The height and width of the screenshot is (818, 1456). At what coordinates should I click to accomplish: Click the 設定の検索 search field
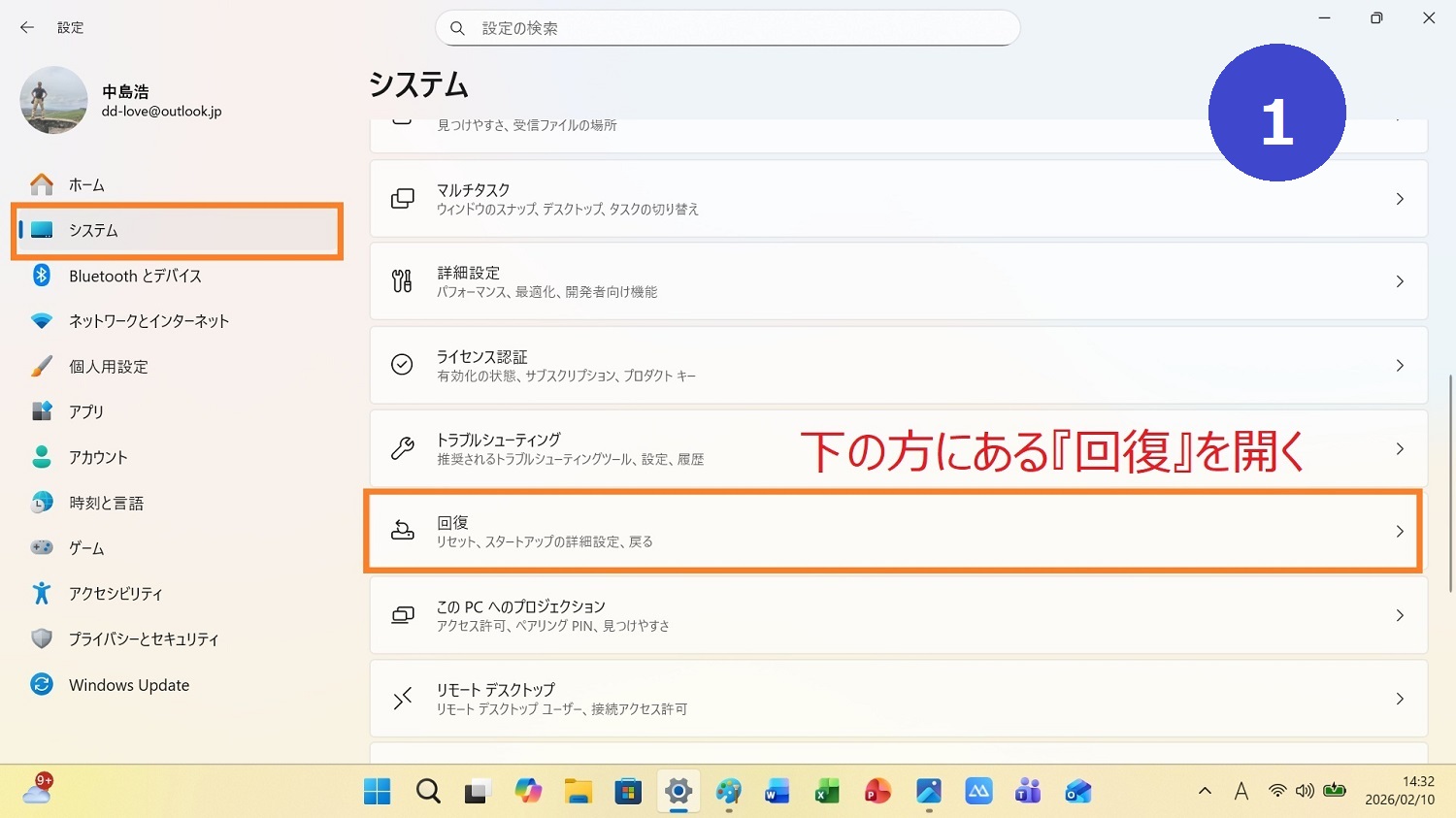[x=738, y=28]
